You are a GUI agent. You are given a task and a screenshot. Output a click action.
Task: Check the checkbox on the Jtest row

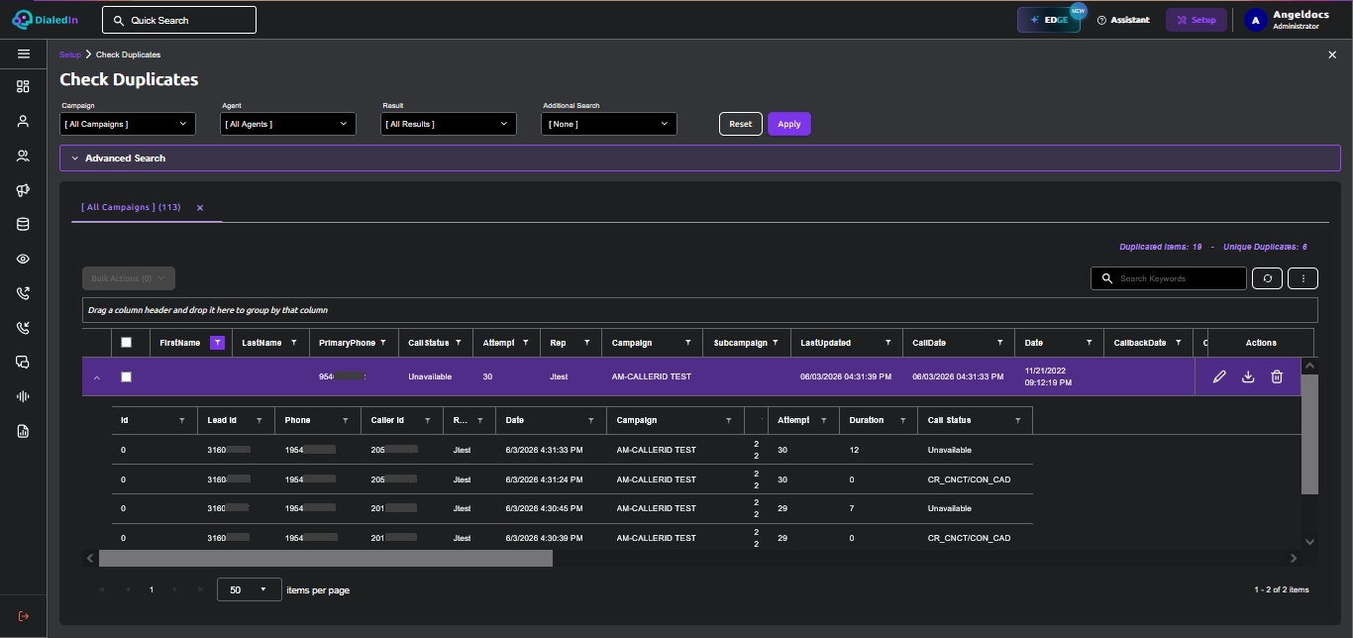[x=126, y=376]
